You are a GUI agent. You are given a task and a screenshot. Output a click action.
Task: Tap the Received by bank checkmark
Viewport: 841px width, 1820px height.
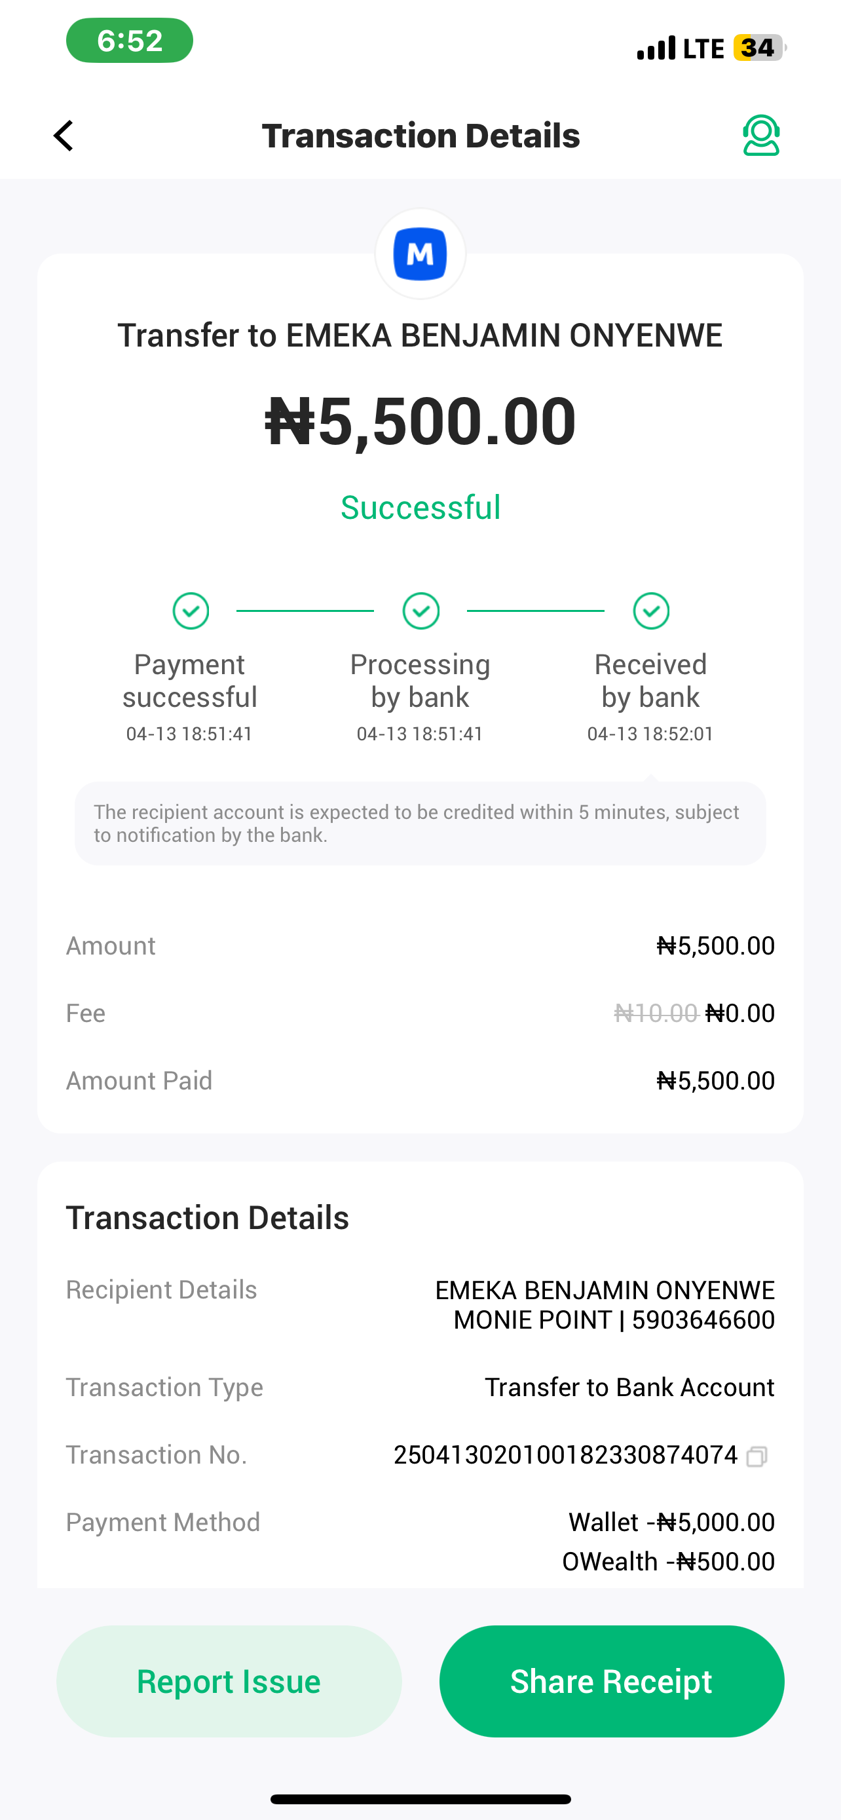(x=651, y=611)
